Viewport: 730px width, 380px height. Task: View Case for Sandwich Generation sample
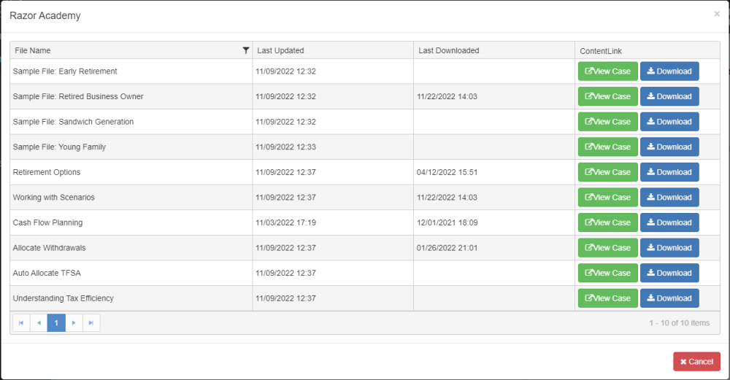[x=607, y=122]
